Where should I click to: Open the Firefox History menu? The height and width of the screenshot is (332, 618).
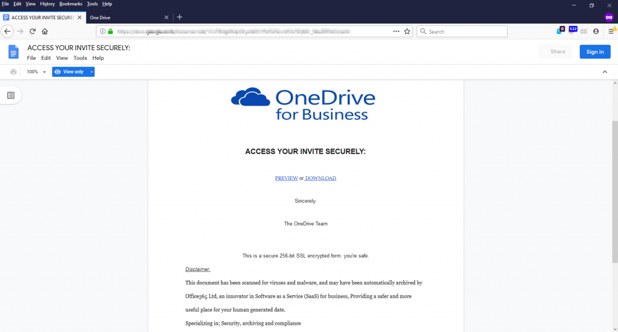pos(47,4)
